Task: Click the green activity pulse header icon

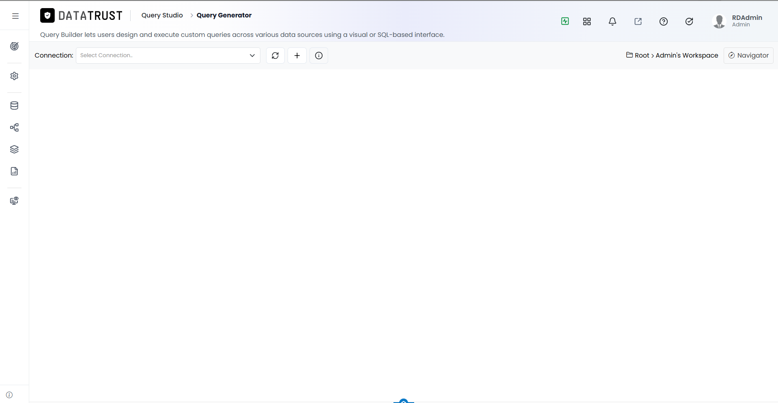Action: [565, 21]
